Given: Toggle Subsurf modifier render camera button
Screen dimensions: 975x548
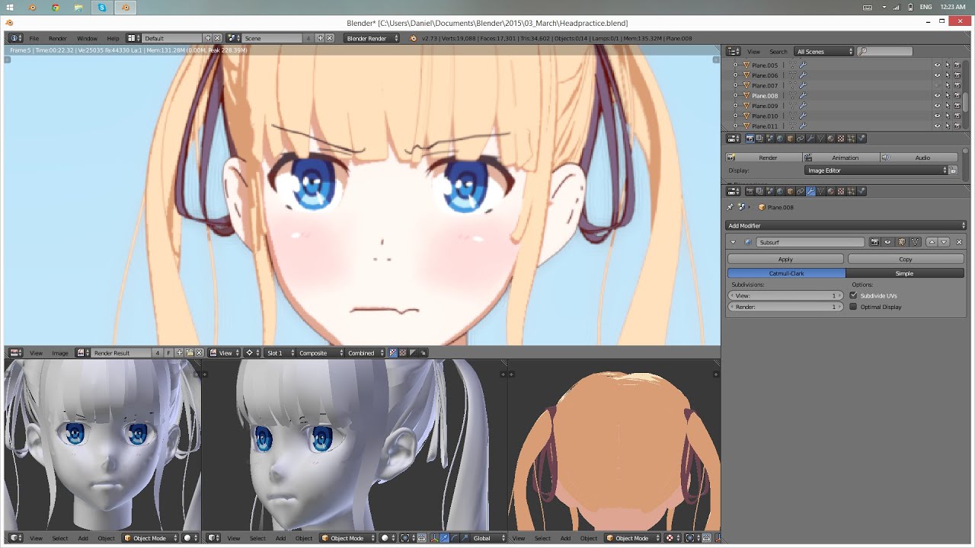Looking at the screenshot, I should pyautogui.click(x=874, y=242).
